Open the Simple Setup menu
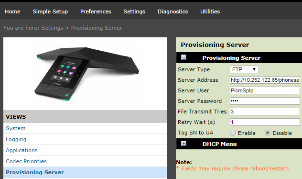This screenshot has width=302, height=179. click(x=50, y=11)
